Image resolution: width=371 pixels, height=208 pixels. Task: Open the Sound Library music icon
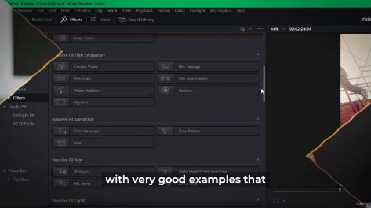[122, 20]
